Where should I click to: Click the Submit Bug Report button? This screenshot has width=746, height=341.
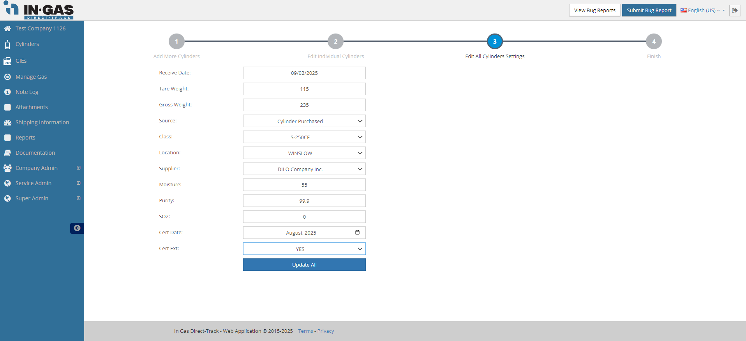coord(649,11)
